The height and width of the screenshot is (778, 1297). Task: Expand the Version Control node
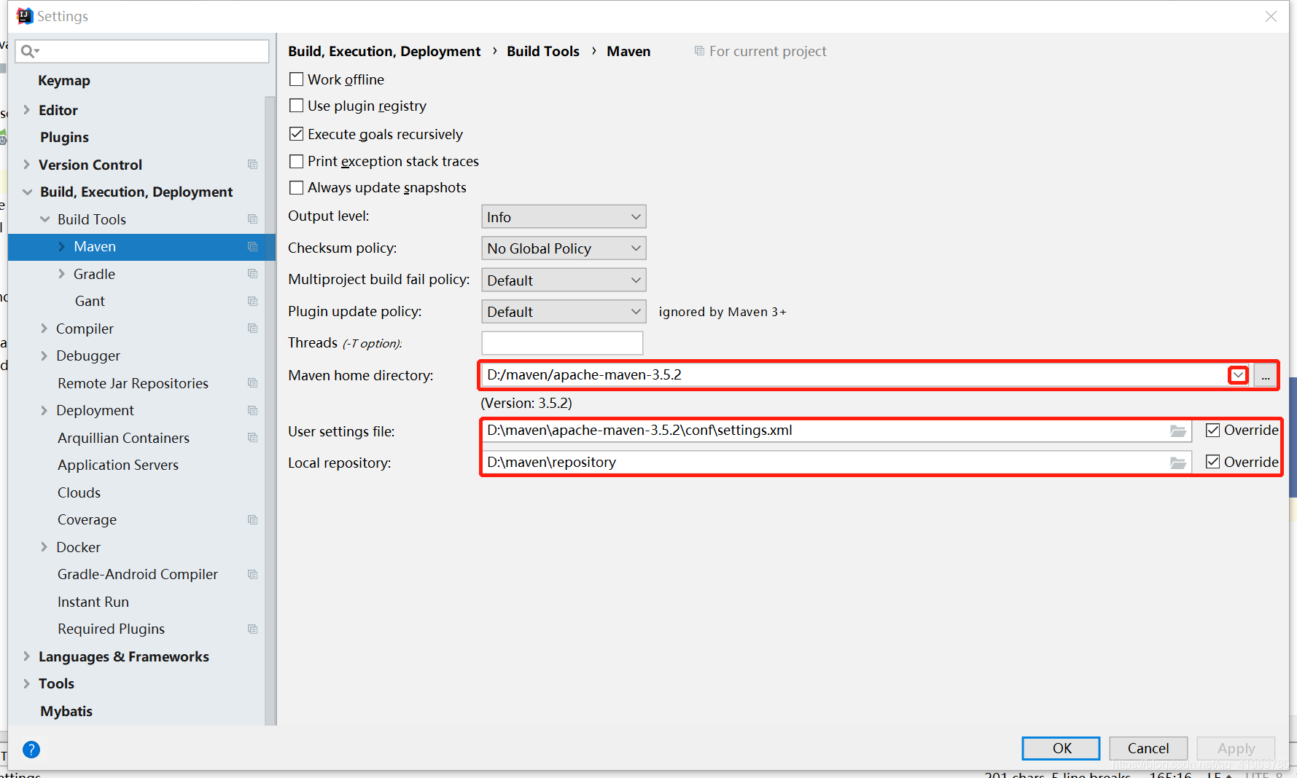point(27,165)
